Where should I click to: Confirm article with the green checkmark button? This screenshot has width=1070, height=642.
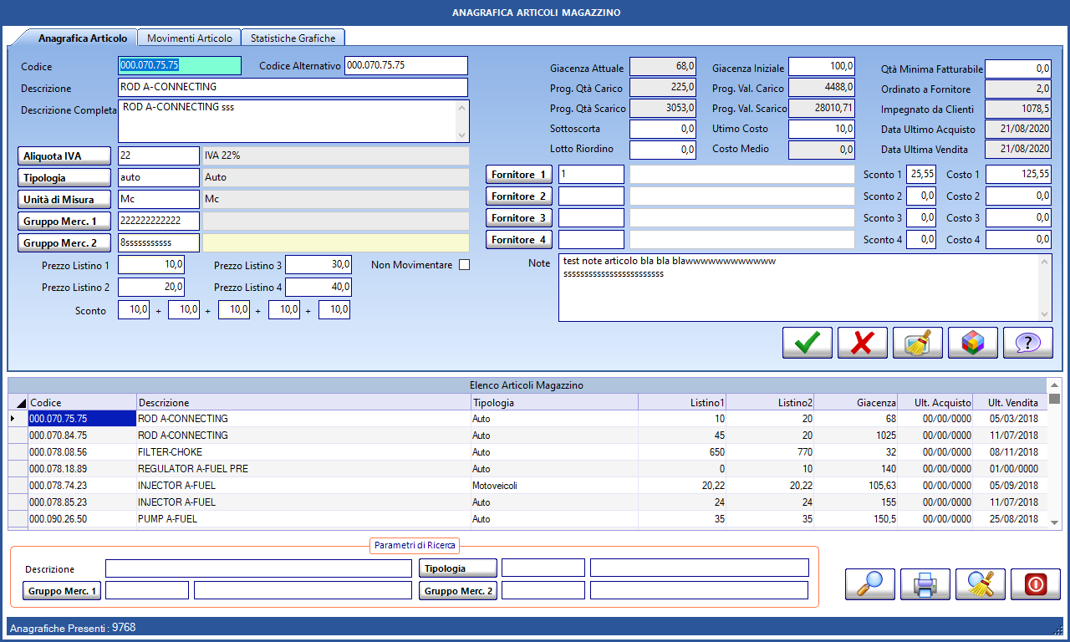(x=807, y=343)
